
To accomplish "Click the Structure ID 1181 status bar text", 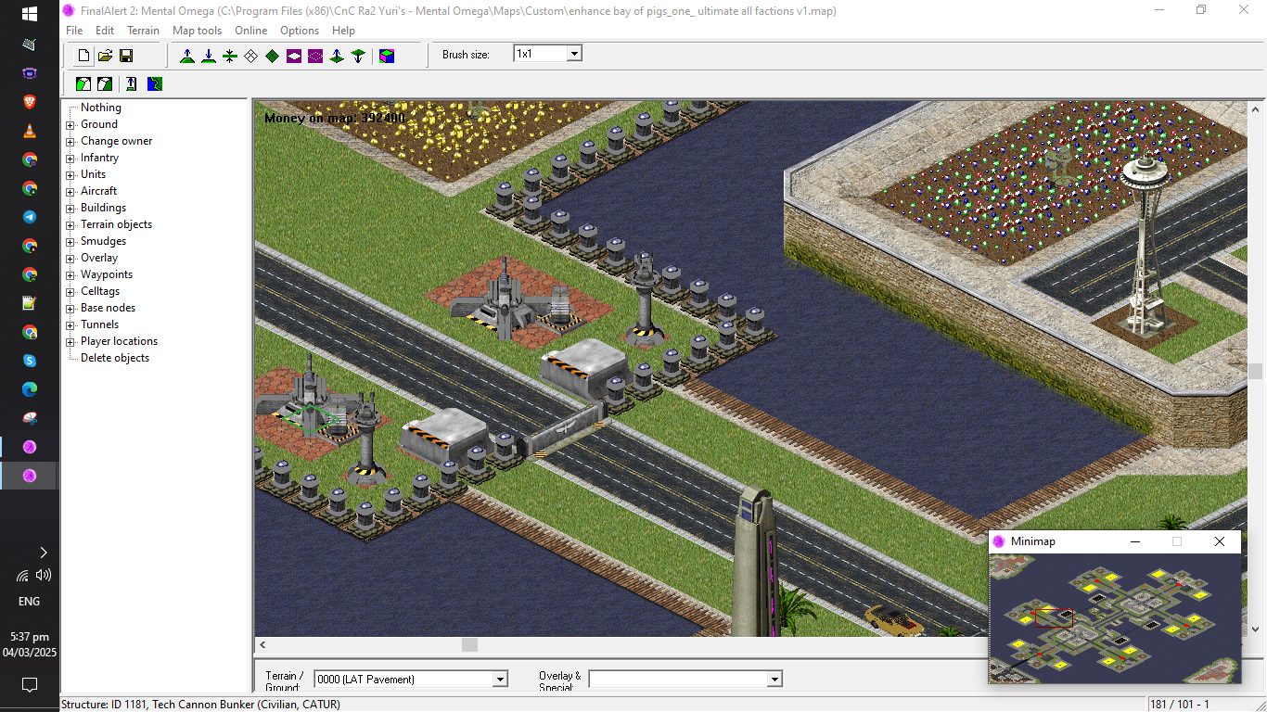I will [x=201, y=705].
